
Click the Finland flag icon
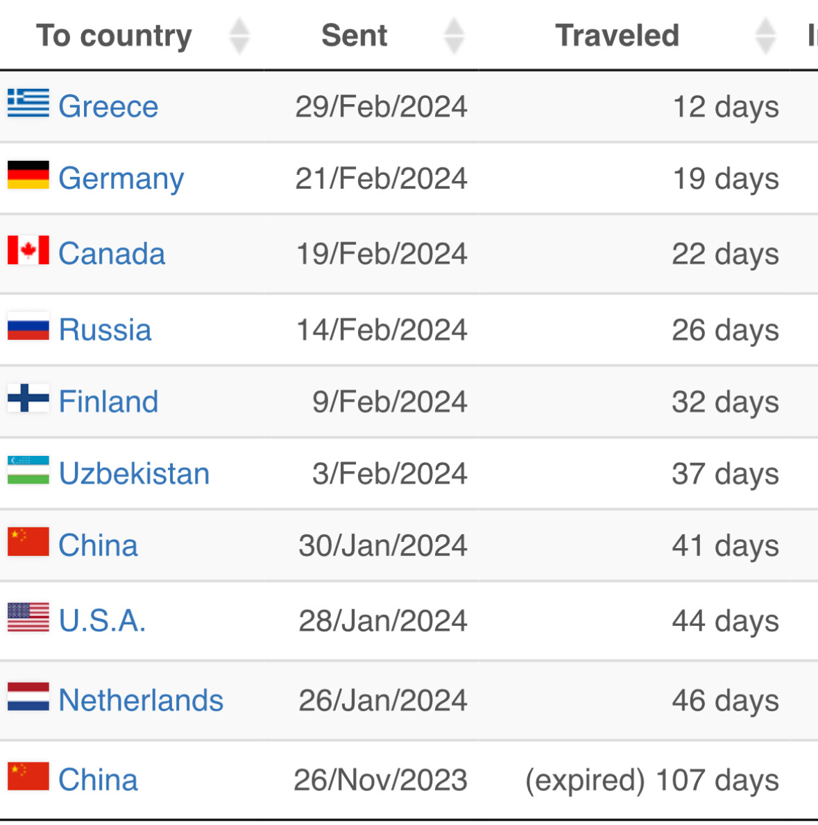point(28,398)
